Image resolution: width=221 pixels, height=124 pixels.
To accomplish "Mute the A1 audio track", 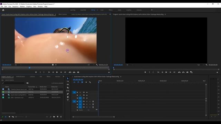I will point(87,101).
